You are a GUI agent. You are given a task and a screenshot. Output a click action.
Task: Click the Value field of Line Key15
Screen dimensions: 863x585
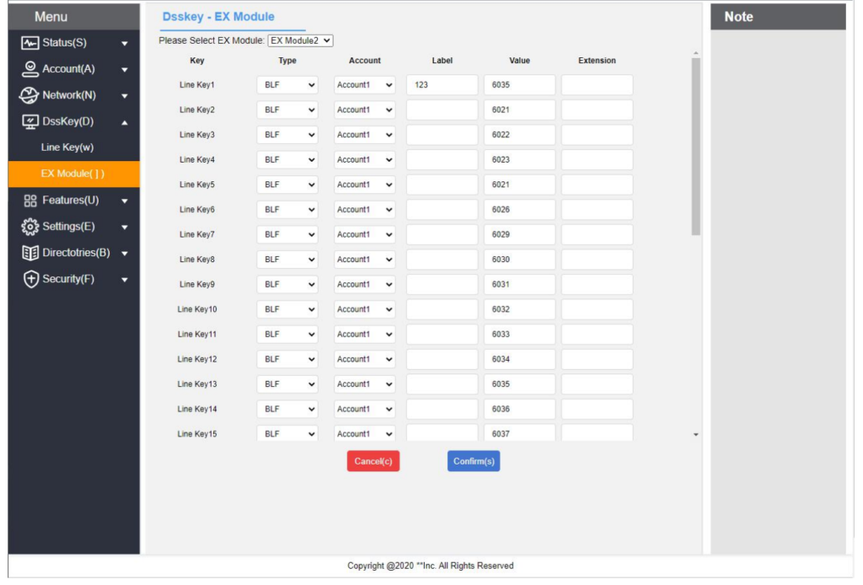[519, 433]
